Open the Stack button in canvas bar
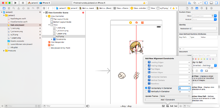The height and width of the screenshot is (108, 220). click(163, 106)
